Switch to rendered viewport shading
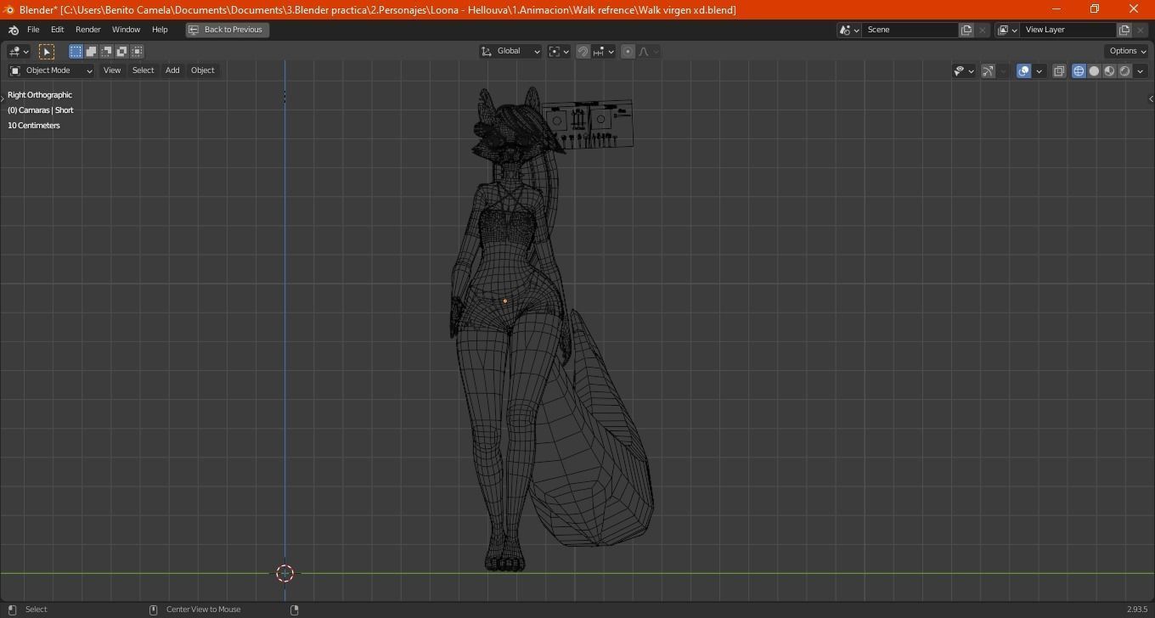This screenshot has height=618, width=1155. (1124, 71)
